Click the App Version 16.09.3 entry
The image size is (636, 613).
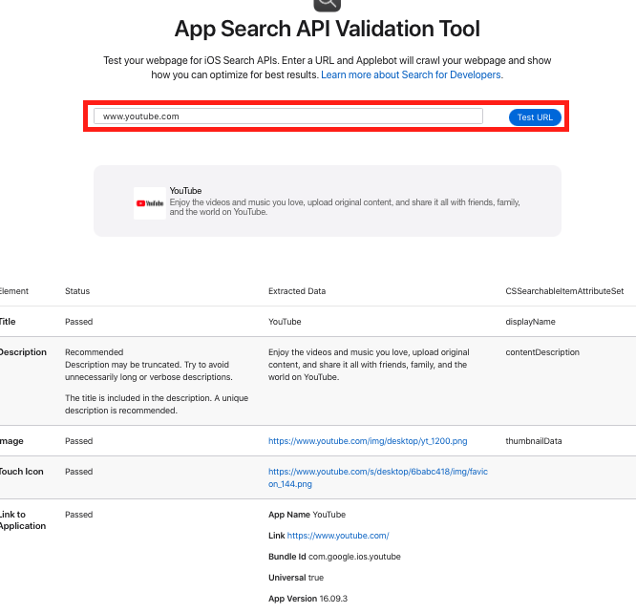point(307,599)
